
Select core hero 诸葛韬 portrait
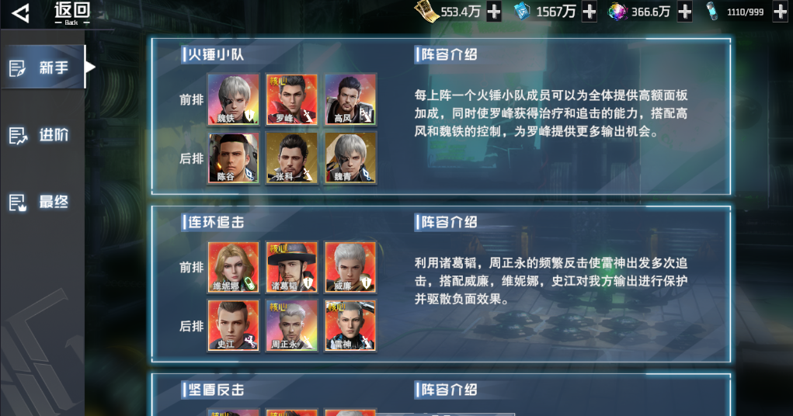[292, 268]
